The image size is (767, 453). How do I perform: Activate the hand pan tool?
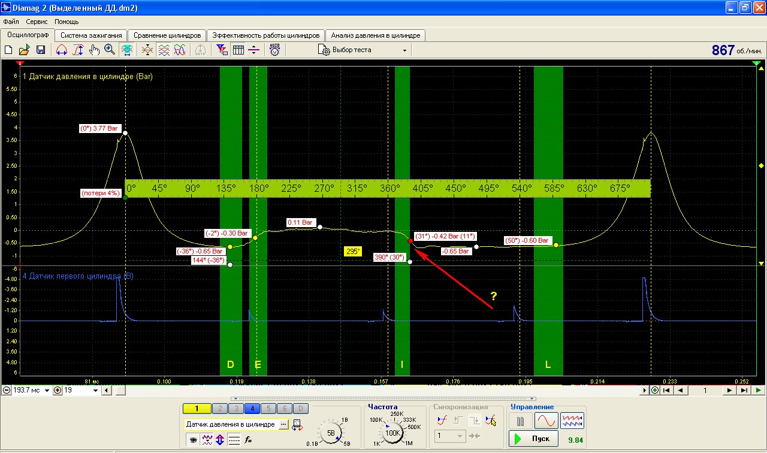tap(94, 50)
